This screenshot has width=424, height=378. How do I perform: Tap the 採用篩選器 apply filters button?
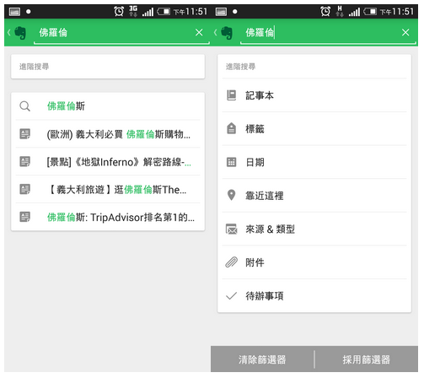click(x=367, y=359)
